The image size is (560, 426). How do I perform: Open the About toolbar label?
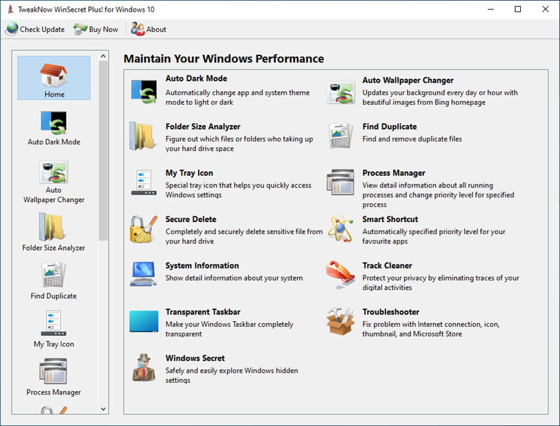[x=156, y=29]
